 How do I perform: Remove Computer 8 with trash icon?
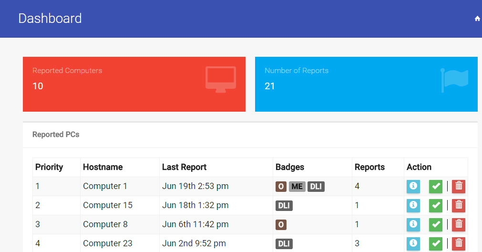click(459, 224)
